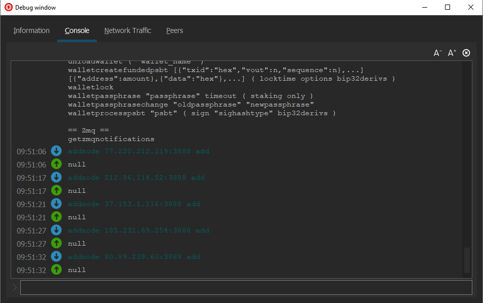The image size is (483, 303).
Task: Click the command text addnode 212.86.114.52:3888 add
Action: (136, 178)
